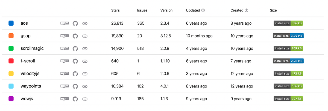This screenshot has height=111, width=328.
Task: Click the Issues column header
Action: click(x=142, y=10)
